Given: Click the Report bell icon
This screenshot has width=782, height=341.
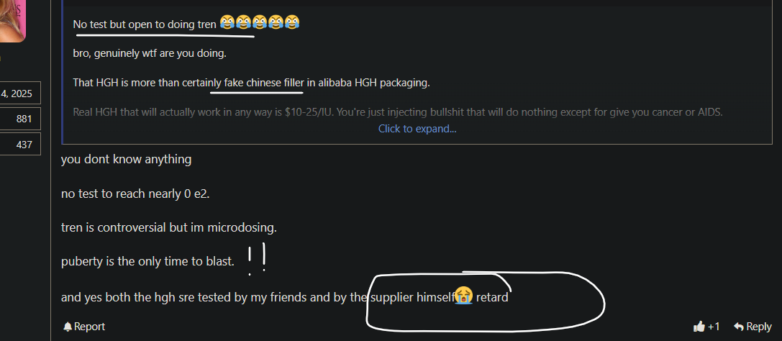Looking at the screenshot, I should (x=68, y=327).
